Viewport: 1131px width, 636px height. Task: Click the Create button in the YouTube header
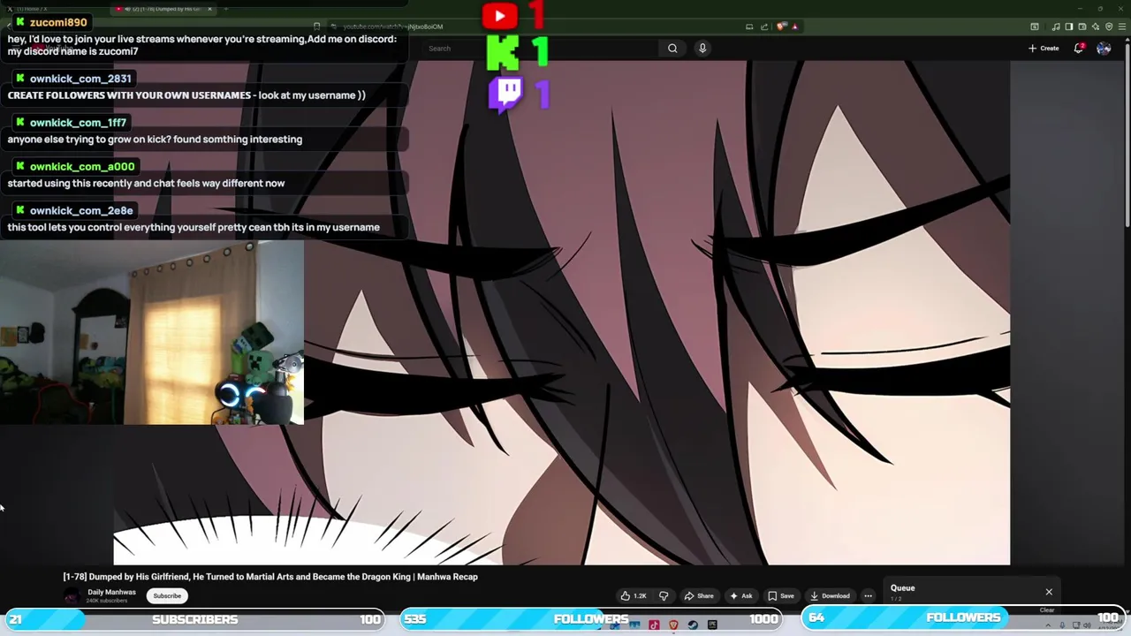[1044, 48]
